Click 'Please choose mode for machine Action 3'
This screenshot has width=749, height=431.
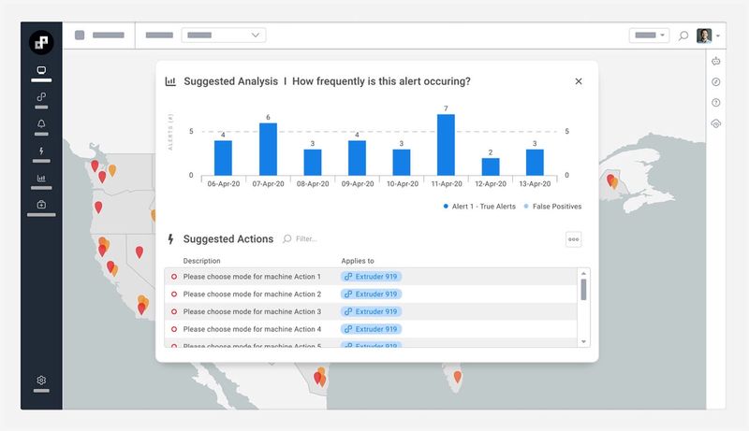pos(252,312)
